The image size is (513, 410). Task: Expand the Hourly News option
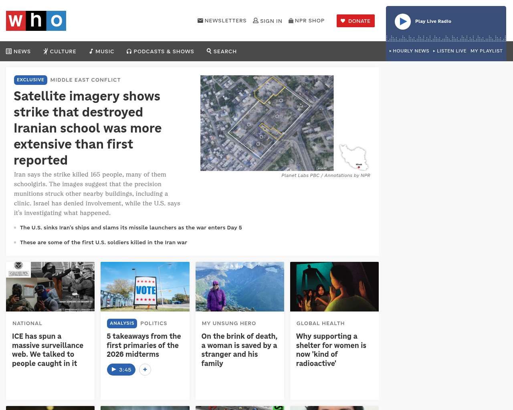click(409, 51)
